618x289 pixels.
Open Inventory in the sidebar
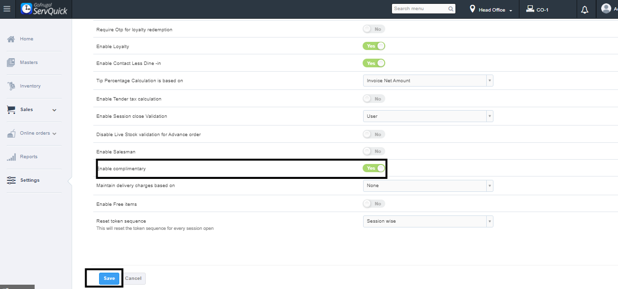(x=30, y=86)
